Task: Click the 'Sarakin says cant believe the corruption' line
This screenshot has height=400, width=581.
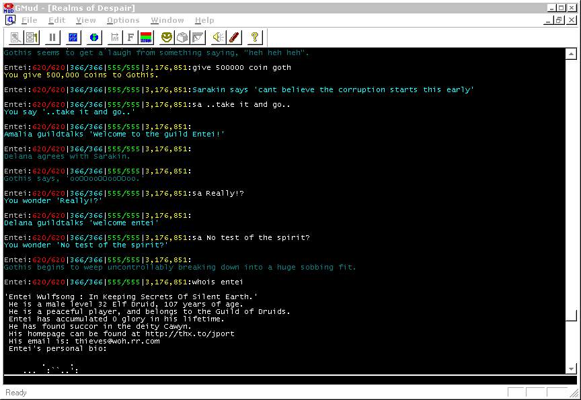Action: [333, 90]
